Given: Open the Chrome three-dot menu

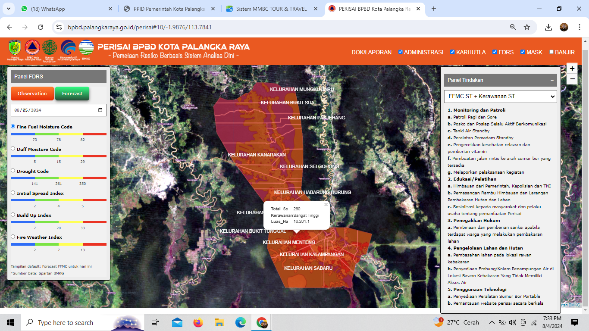Looking at the screenshot, I should coord(579,27).
